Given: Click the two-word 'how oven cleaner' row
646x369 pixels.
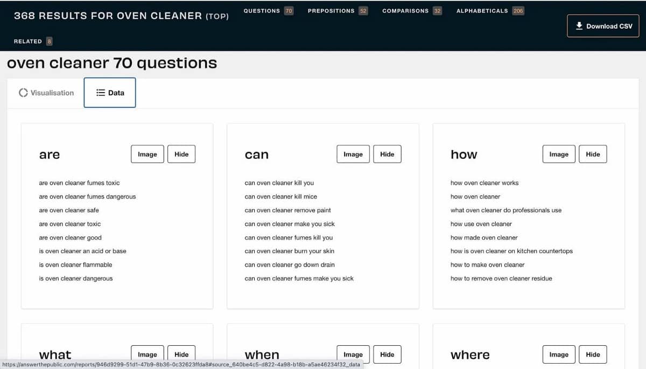Looking at the screenshot, I should tap(475, 197).
